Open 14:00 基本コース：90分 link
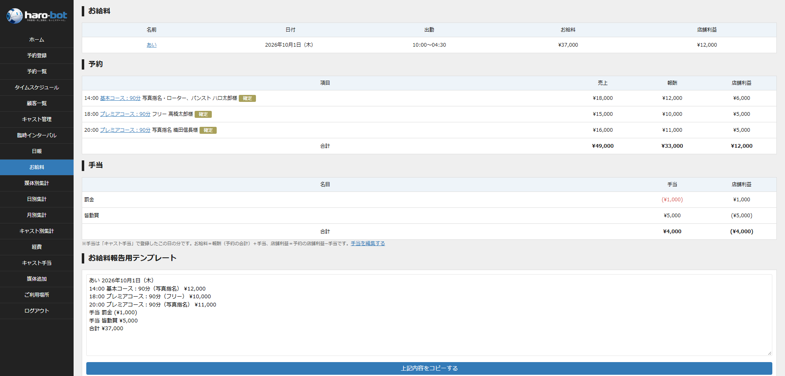This screenshot has width=785, height=376. [x=120, y=98]
